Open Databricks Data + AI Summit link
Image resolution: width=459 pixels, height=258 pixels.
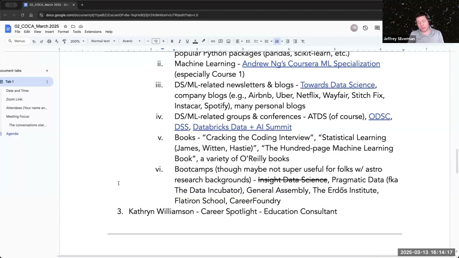coord(242,127)
